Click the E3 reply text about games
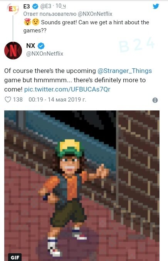168x261 pixels. (x=86, y=26)
